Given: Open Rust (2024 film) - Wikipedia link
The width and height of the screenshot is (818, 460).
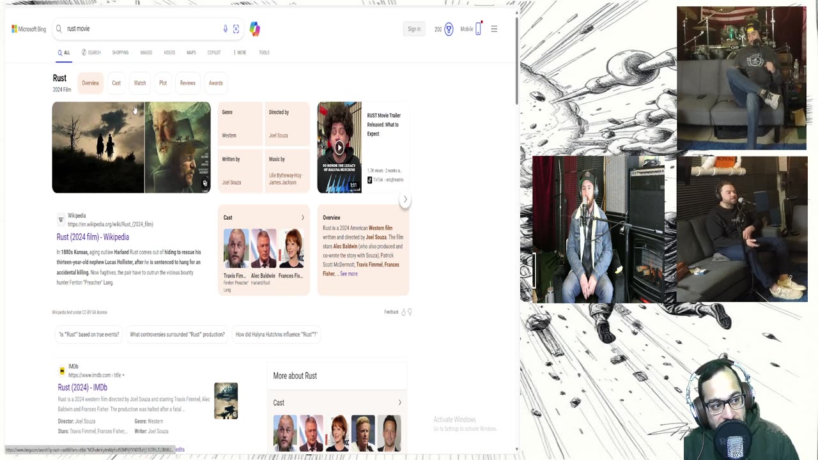Looking at the screenshot, I should point(93,237).
